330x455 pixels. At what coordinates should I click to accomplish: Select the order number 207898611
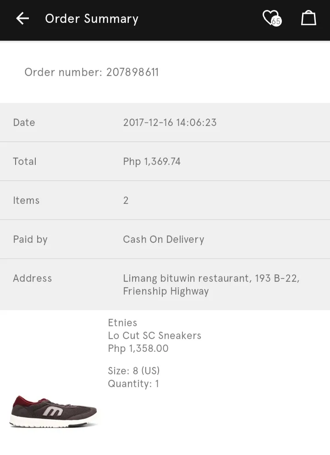[x=132, y=72]
